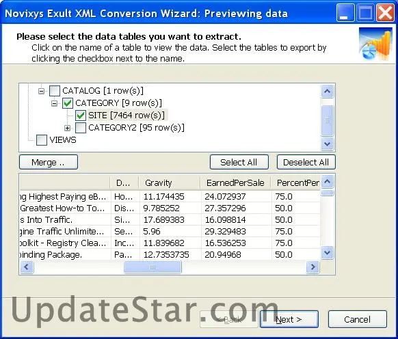The width and height of the screenshot is (398, 339).
Task: Select the EarnedPerSale cell 20.94968
Action: 237,254
